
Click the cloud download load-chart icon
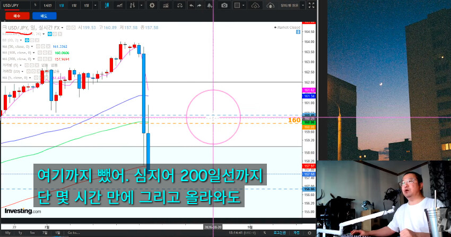pos(255,5)
